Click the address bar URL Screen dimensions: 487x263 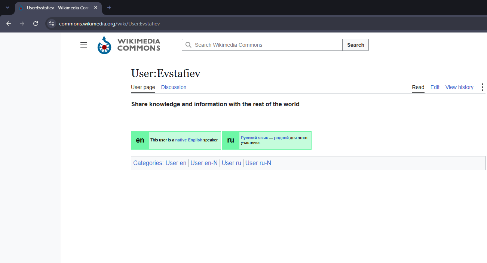[x=110, y=24]
